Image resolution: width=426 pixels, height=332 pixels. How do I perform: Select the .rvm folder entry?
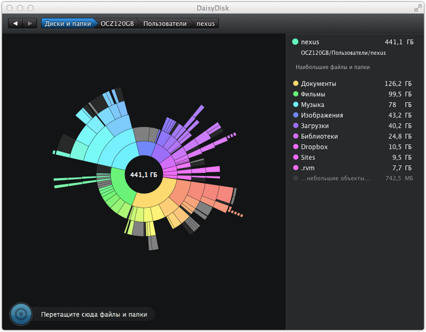point(308,168)
